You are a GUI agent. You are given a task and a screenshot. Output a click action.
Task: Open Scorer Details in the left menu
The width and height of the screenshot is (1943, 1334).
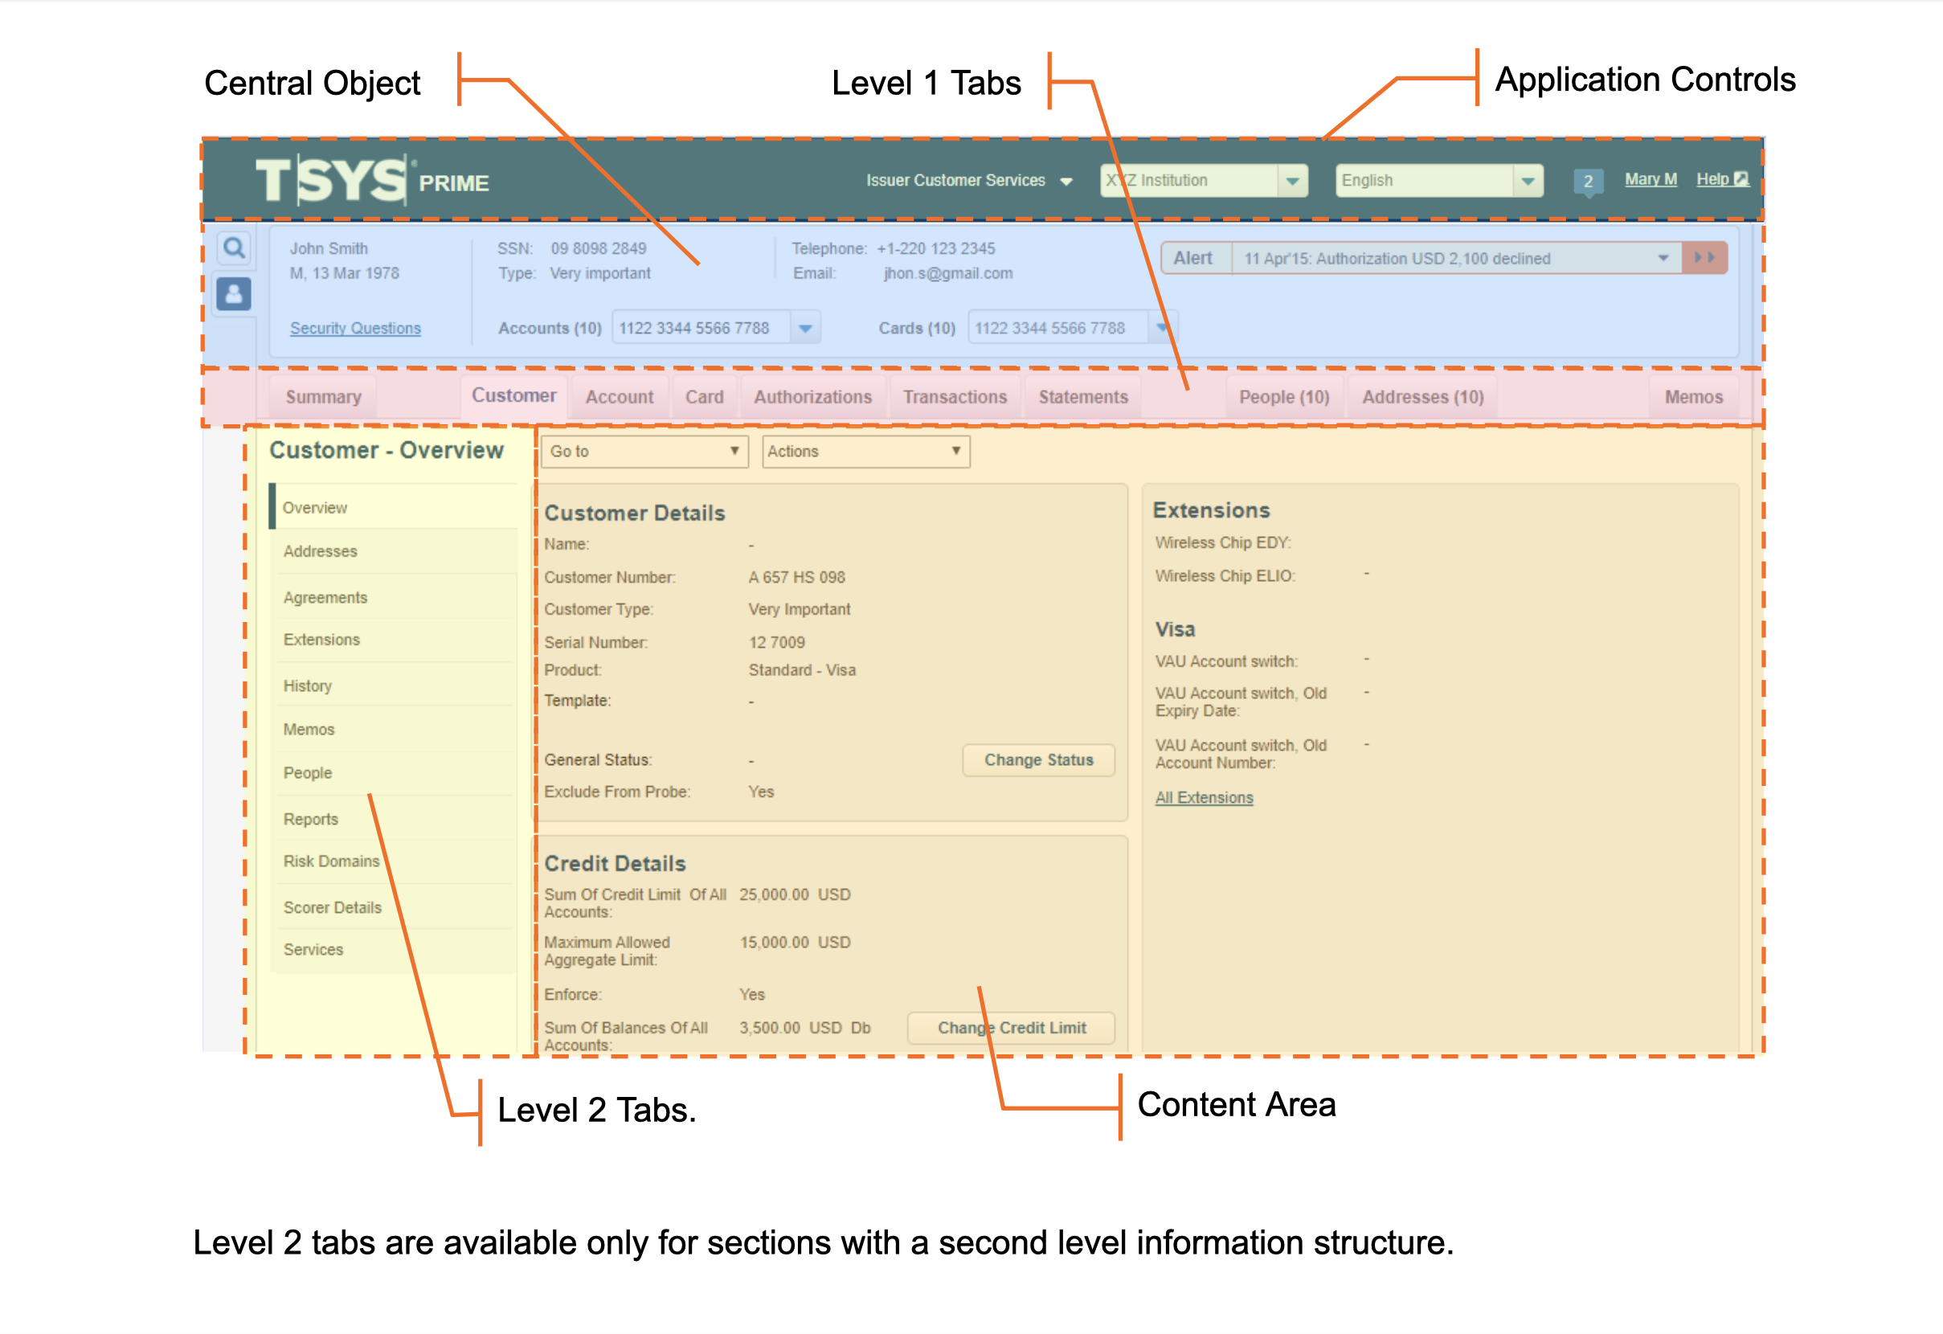pos(393,907)
